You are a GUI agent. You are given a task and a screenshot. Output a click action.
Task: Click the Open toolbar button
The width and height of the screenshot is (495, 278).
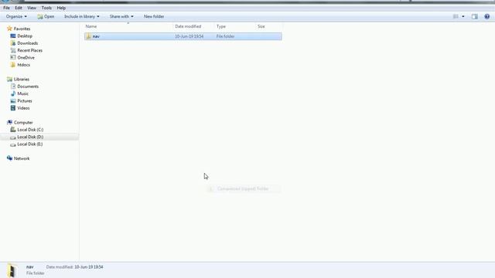(x=46, y=16)
